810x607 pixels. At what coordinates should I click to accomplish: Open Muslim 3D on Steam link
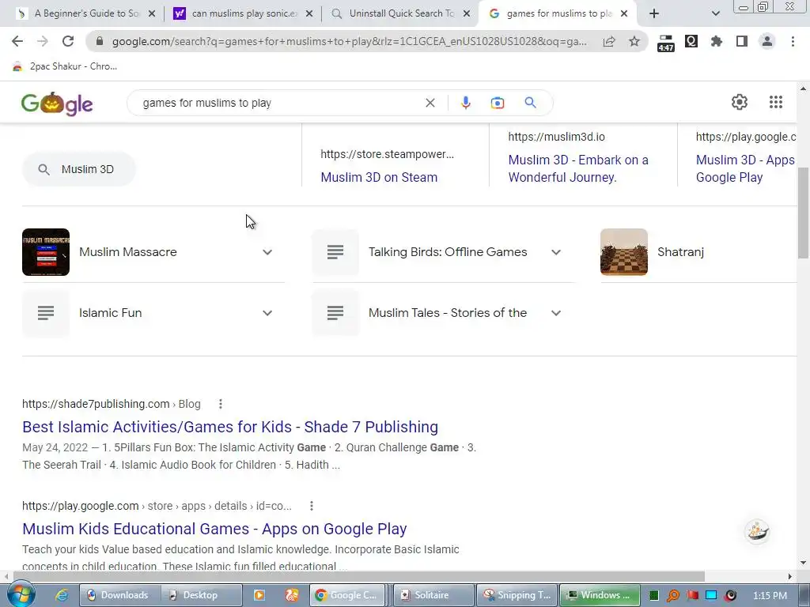[x=379, y=177]
